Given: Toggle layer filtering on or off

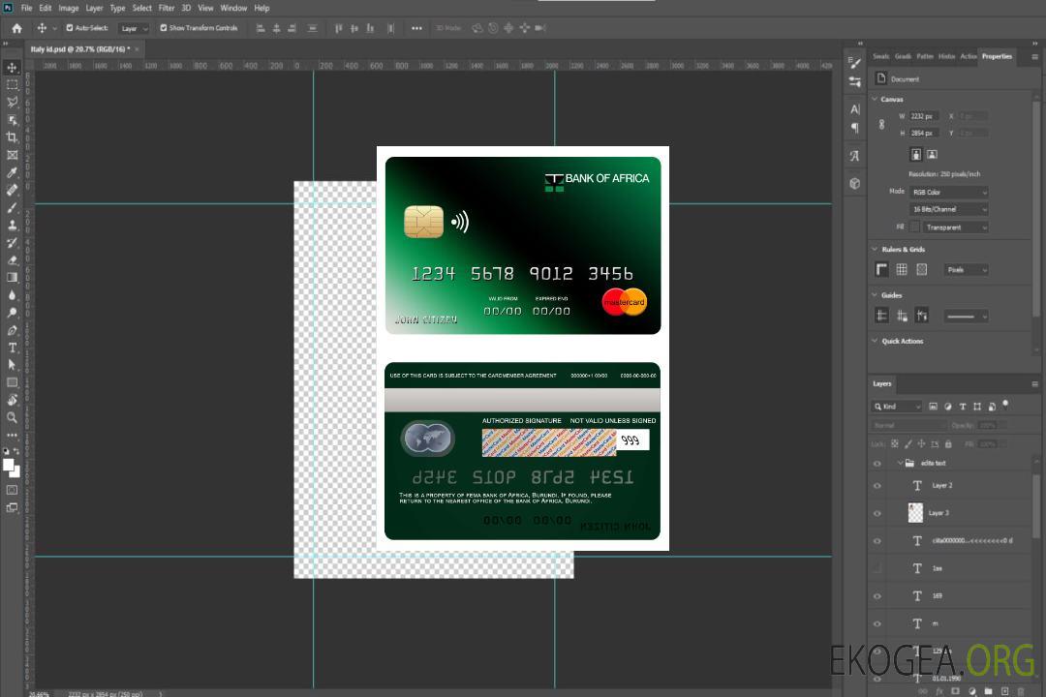Looking at the screenshot, I should tap(1005, 405).
